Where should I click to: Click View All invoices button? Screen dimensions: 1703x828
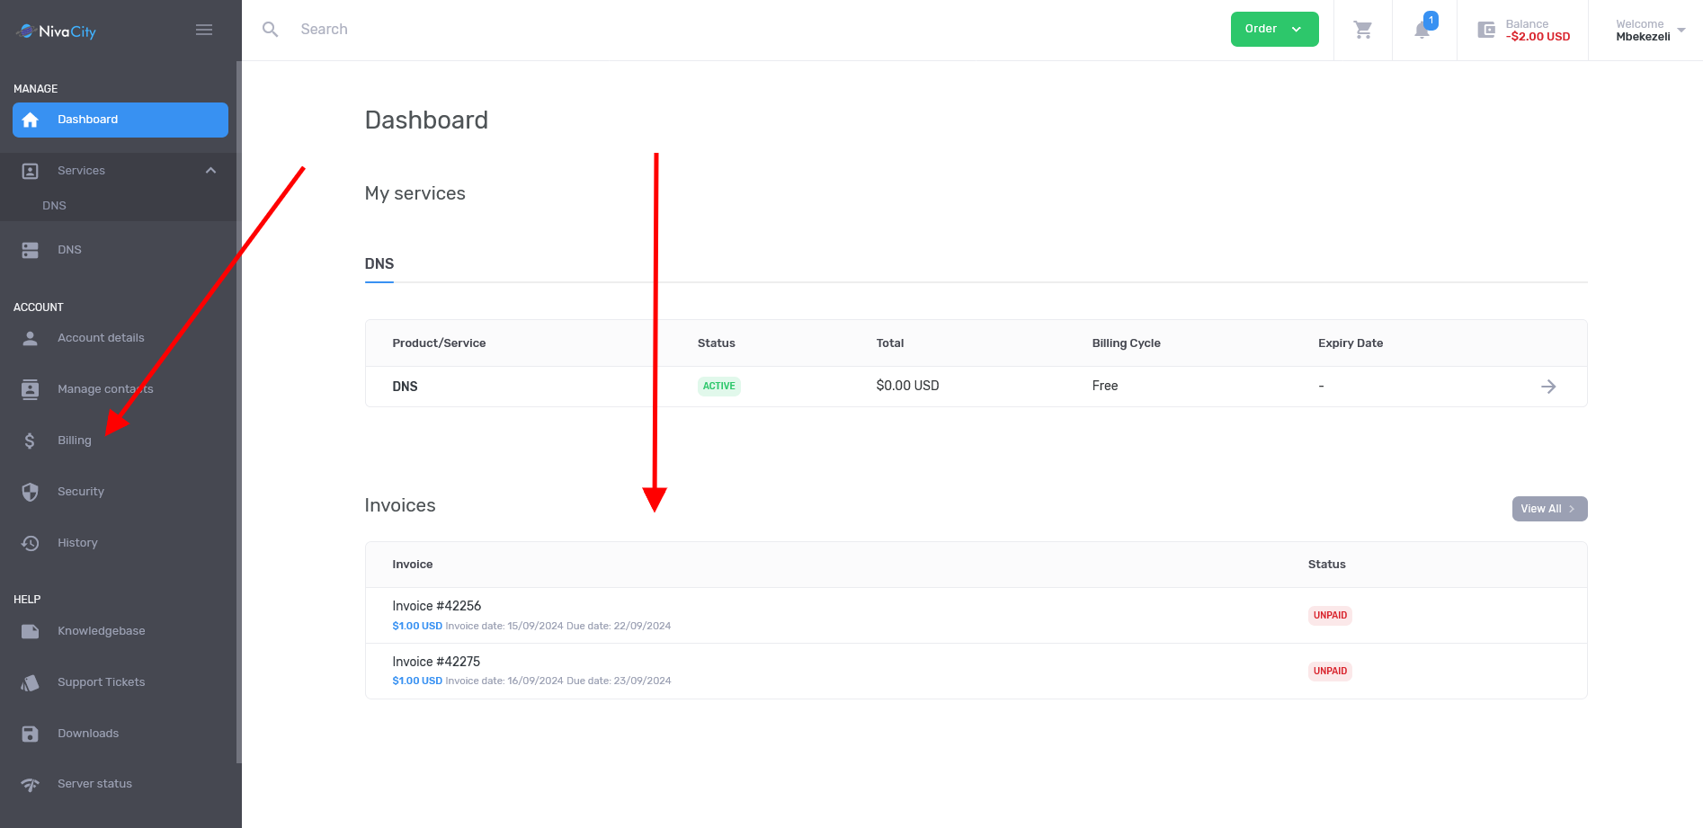coord(1549,509)
